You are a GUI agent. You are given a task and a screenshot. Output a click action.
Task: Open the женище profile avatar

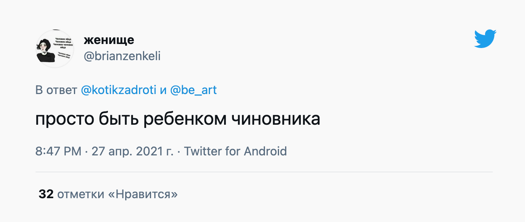coord(55,49)
